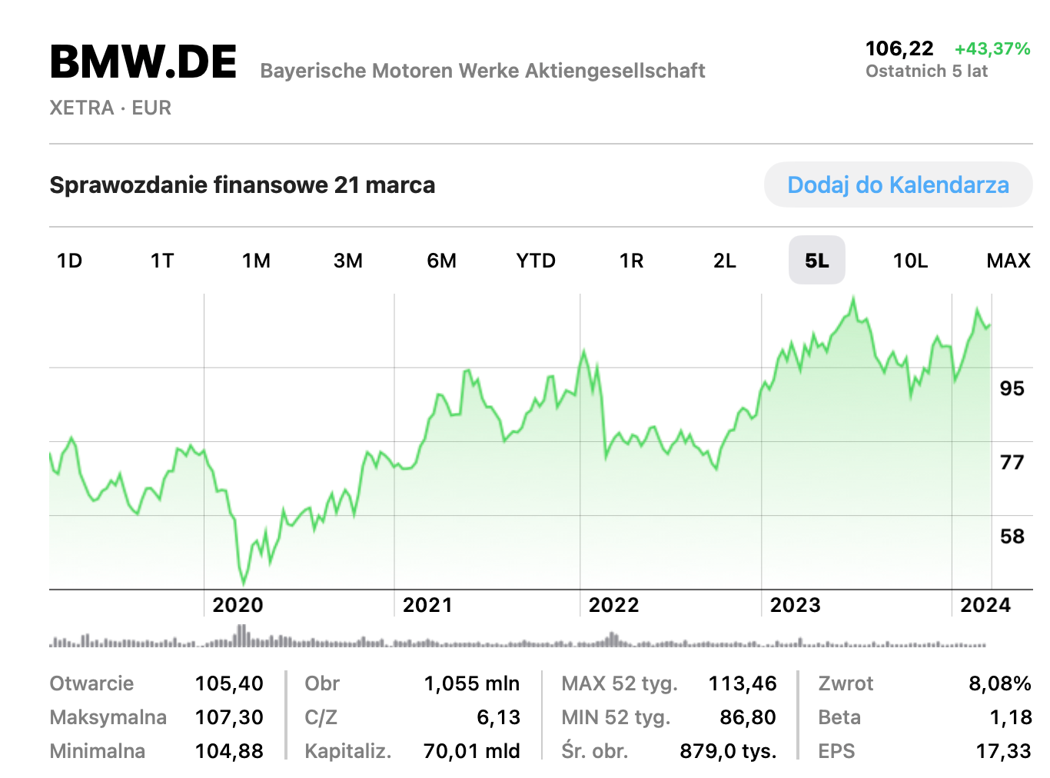Viewport: 1050px width, 778px height.
Task: Click the MIN 52 tyg. value 86,80
Action: [x=748, y=717]
